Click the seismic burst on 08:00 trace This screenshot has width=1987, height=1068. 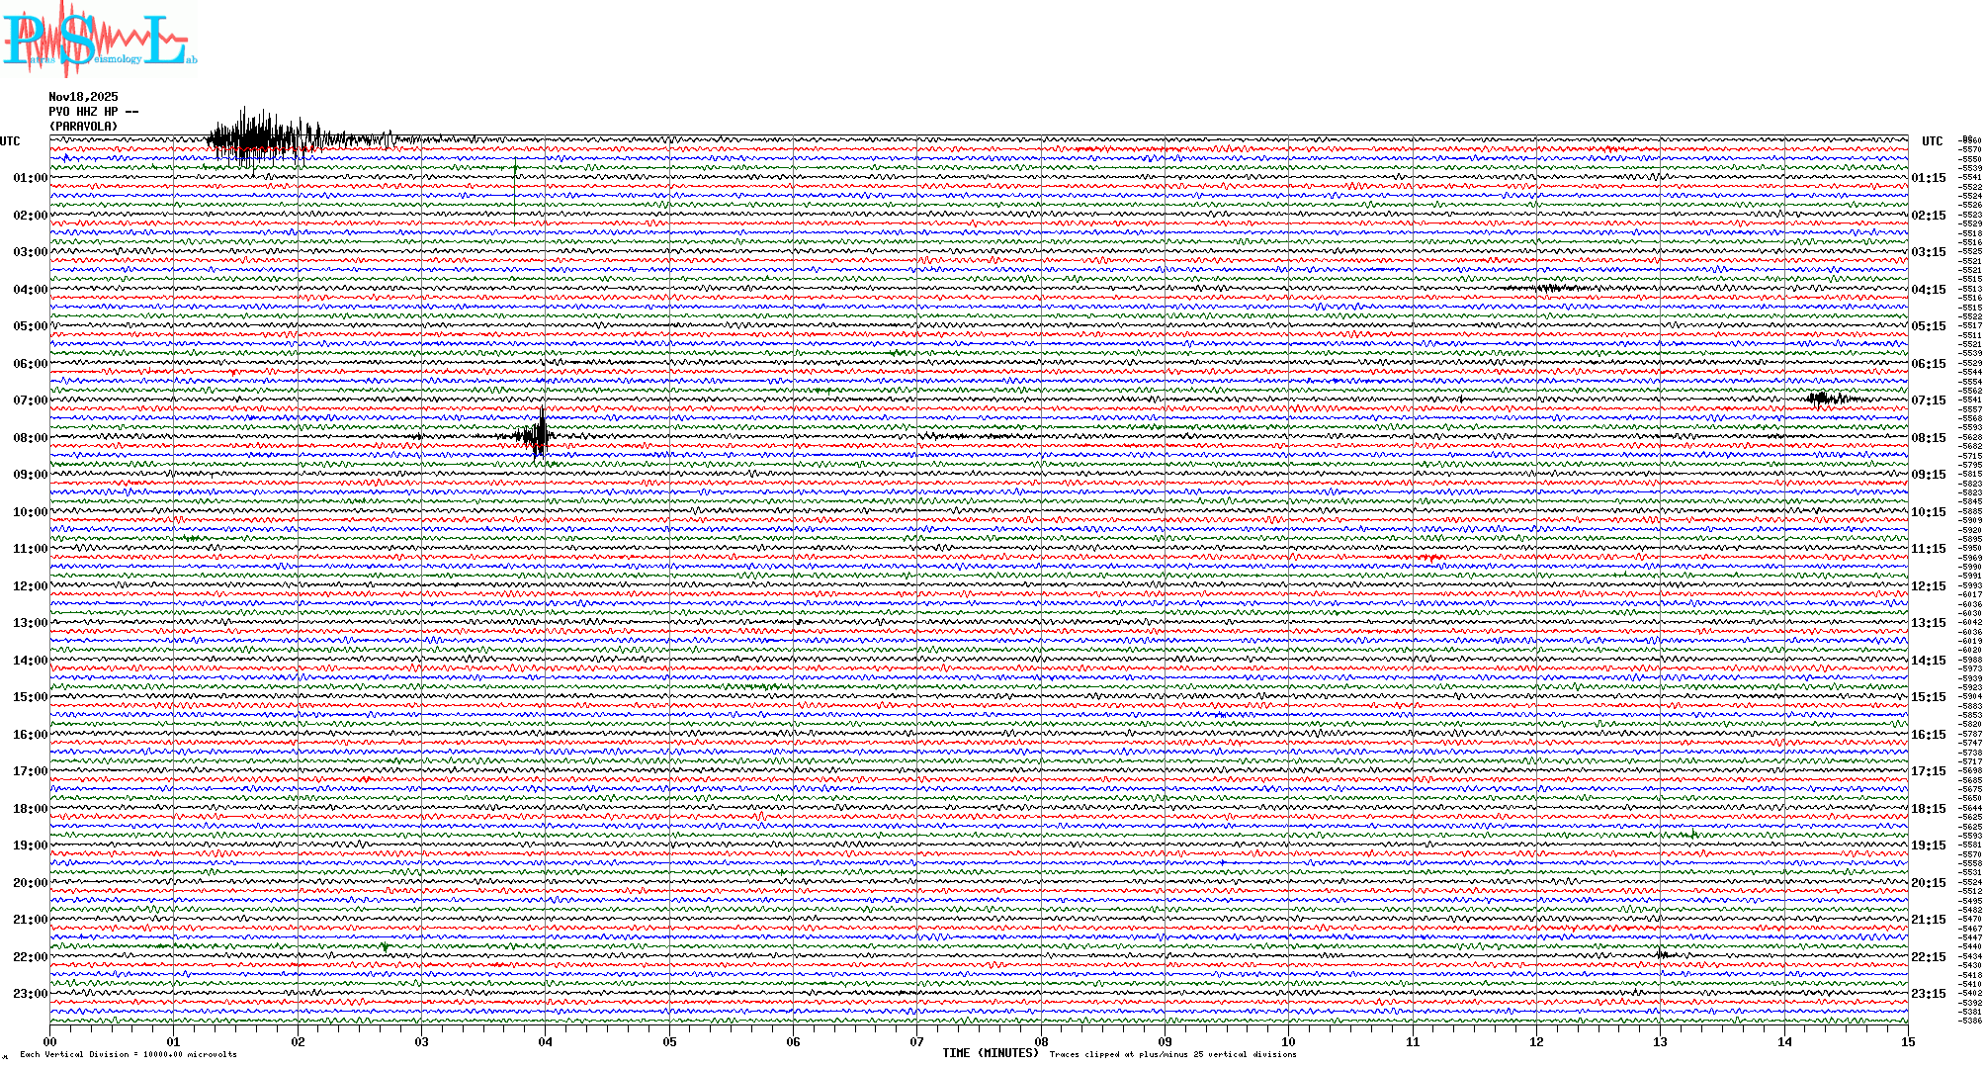(x=538, y=435)
